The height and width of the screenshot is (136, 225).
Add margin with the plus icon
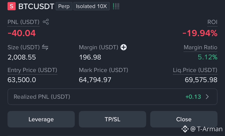[123, 47]
